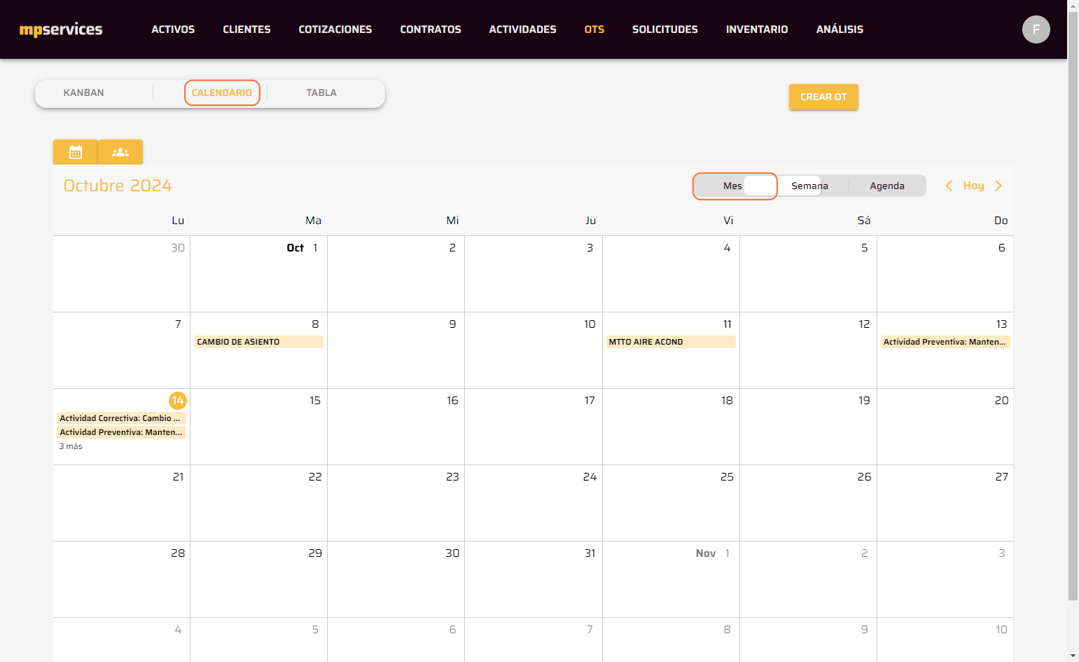1079x662 pixels.
Task: Select day 19 date number
Action: point(864,401)
